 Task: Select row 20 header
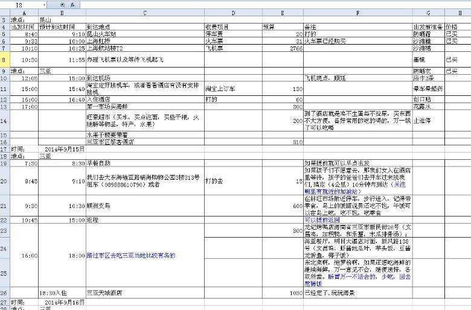[5, 181]
